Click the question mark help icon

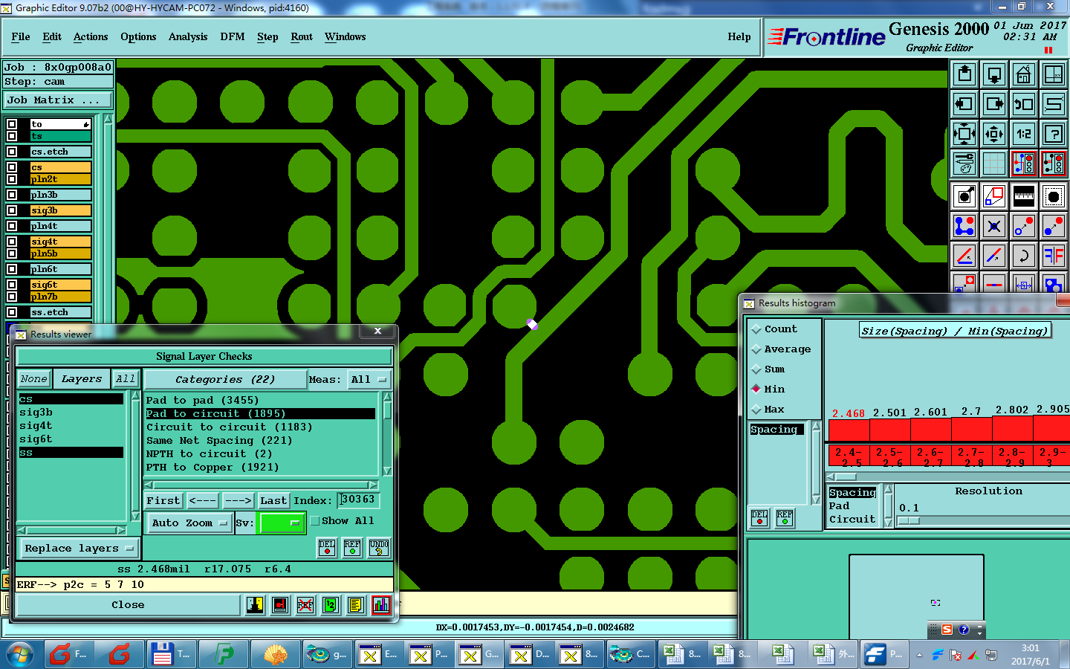pos(1054,134)
